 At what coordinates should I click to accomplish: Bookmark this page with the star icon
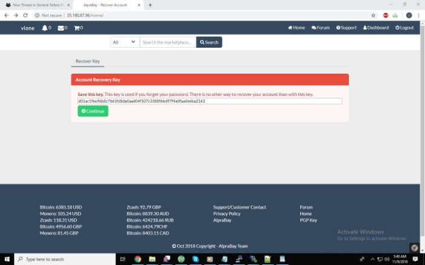coord(373,15)
